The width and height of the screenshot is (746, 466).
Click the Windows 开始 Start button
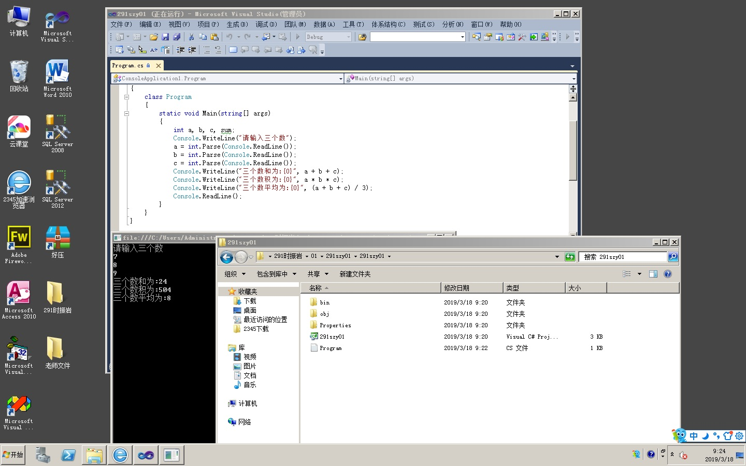point(13,455)
